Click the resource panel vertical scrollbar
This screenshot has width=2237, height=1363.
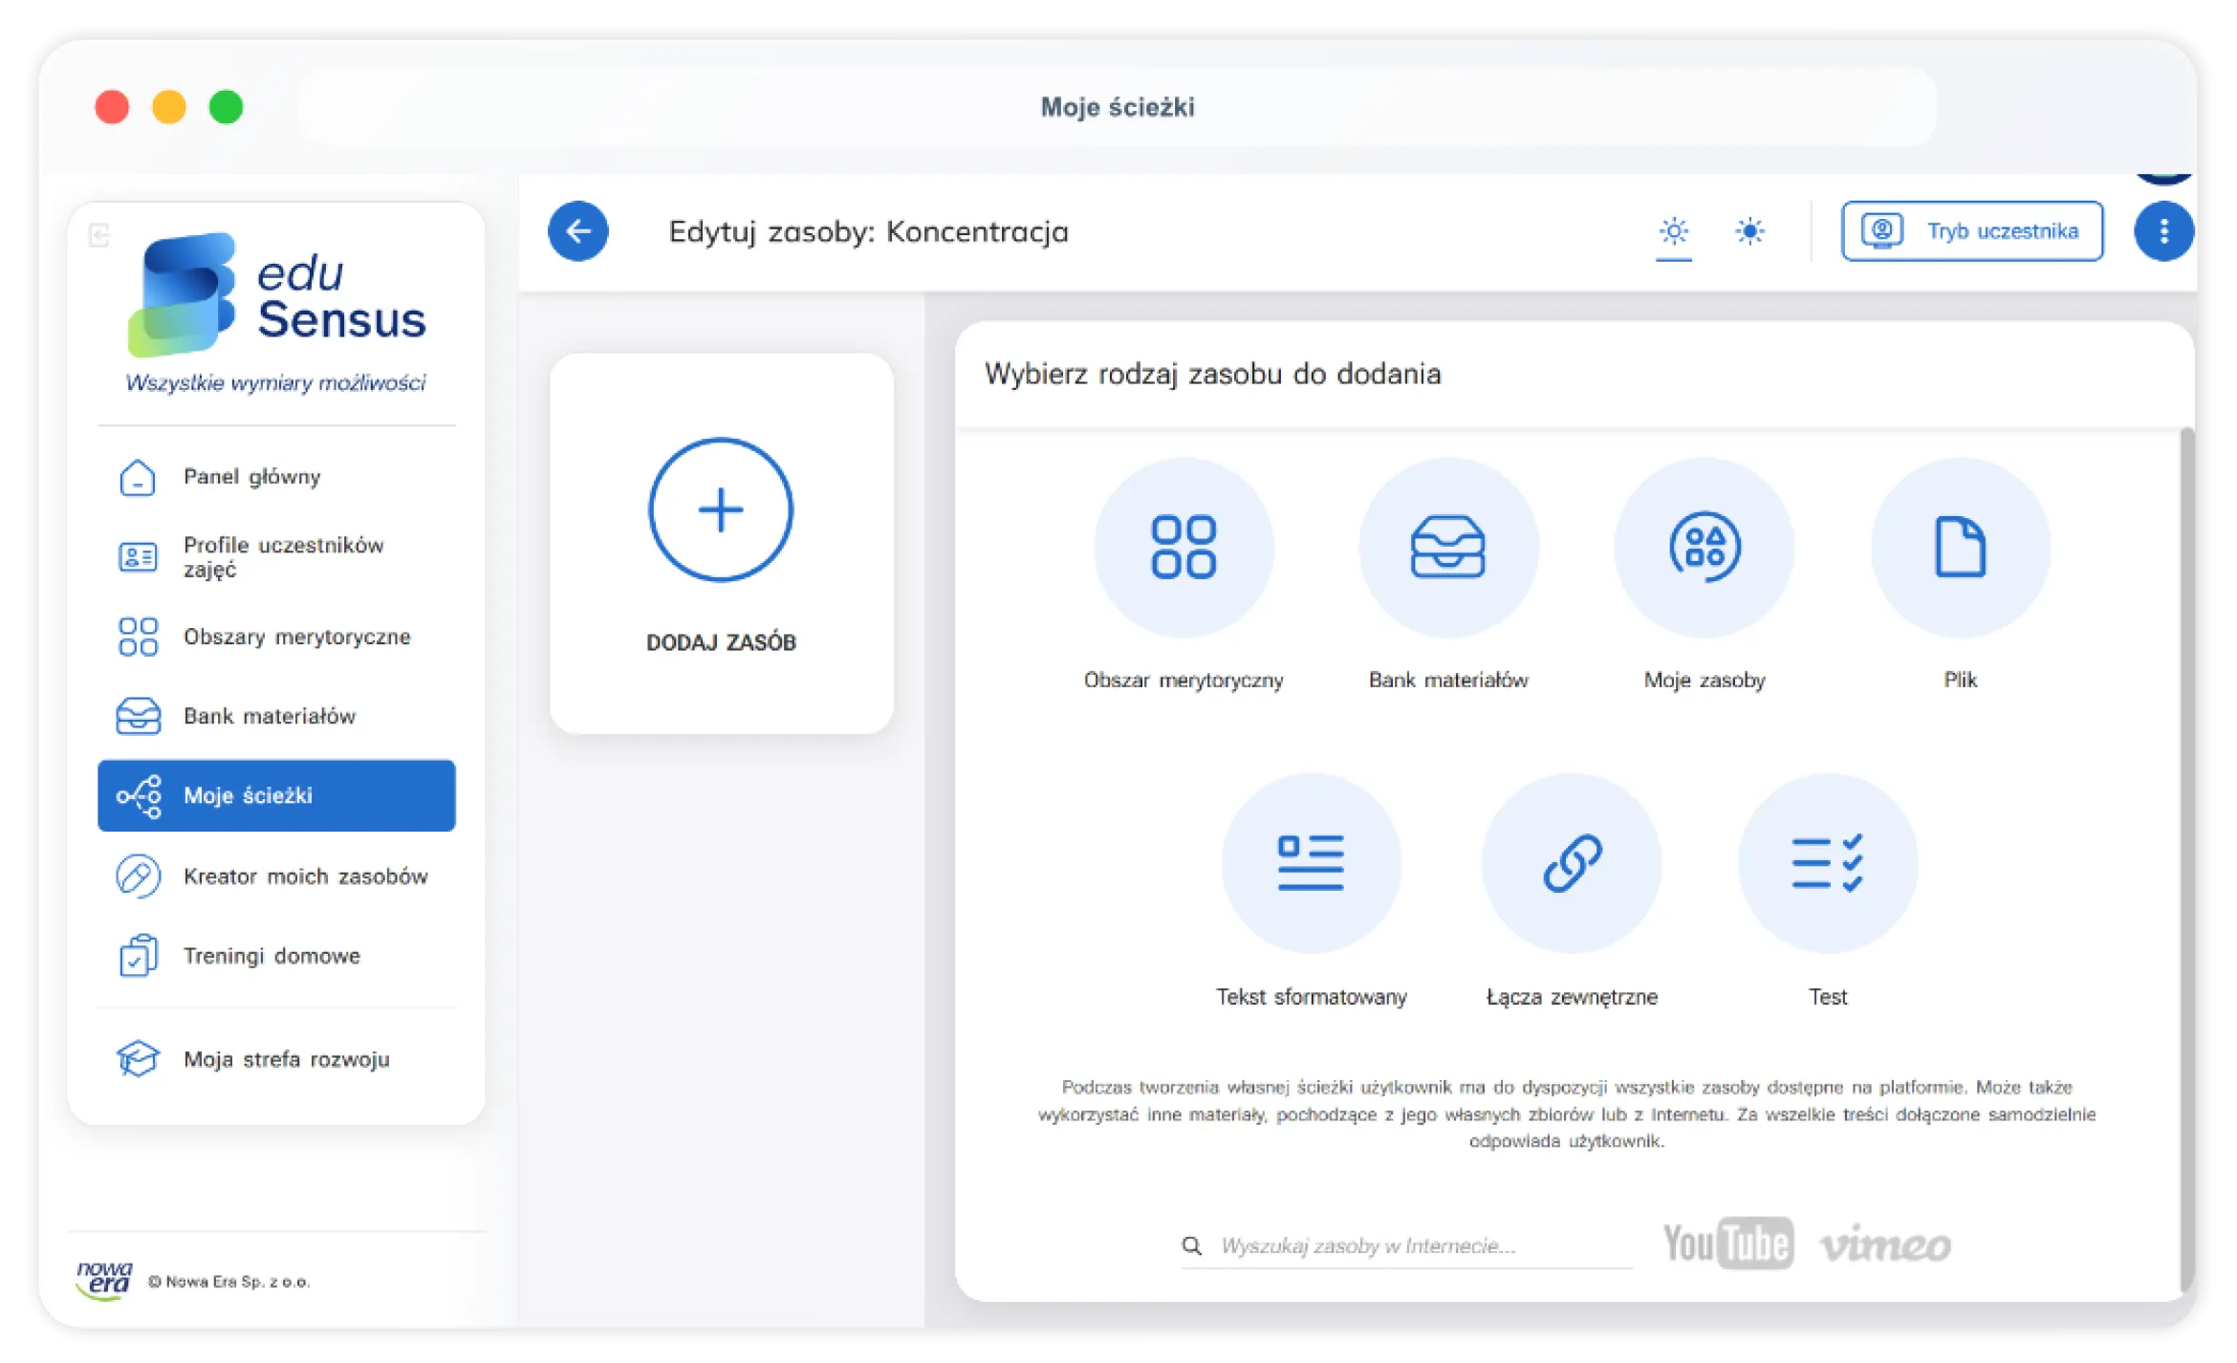tap(2186, 860)
